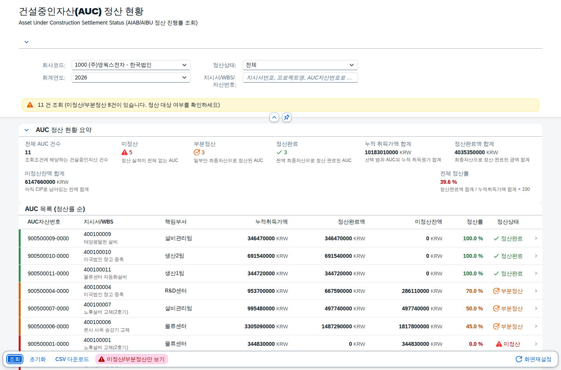Collapse the filter header with up-arrow button
This screenshot has height=370, width=561.
274,117
